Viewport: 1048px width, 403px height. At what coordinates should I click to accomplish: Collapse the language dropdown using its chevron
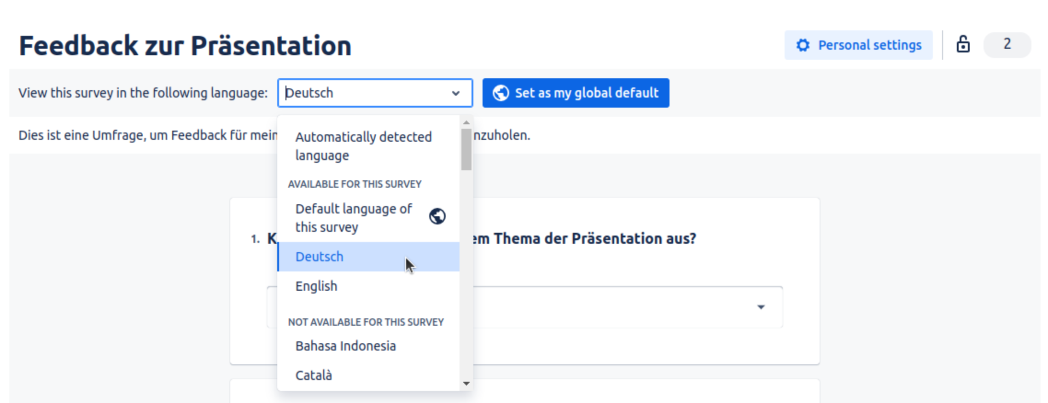tap(455, 93)
